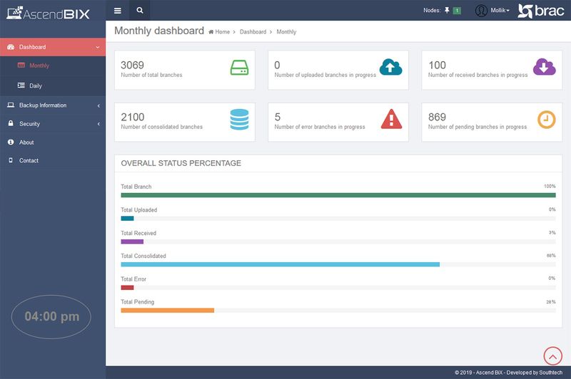Screen dimensions: 571x379
Task: Open the search magnifier icon
Action: click(140, 11)
